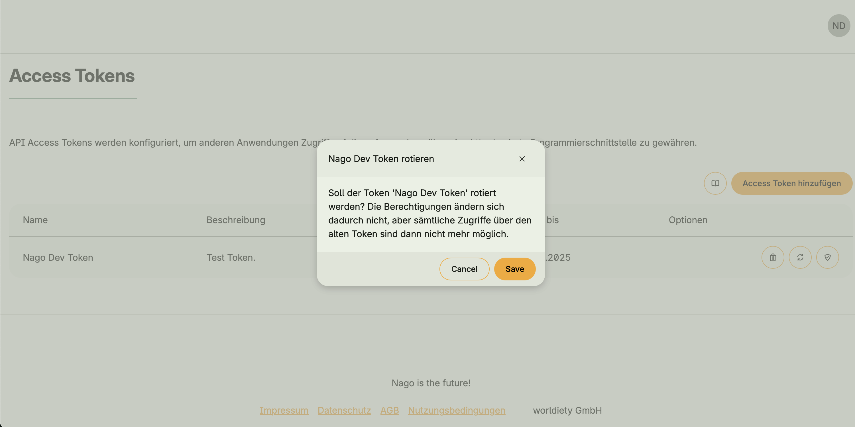Open the book documentation icon
The height and width of the screenshot is (427, 855).
(x=715, y=183)
